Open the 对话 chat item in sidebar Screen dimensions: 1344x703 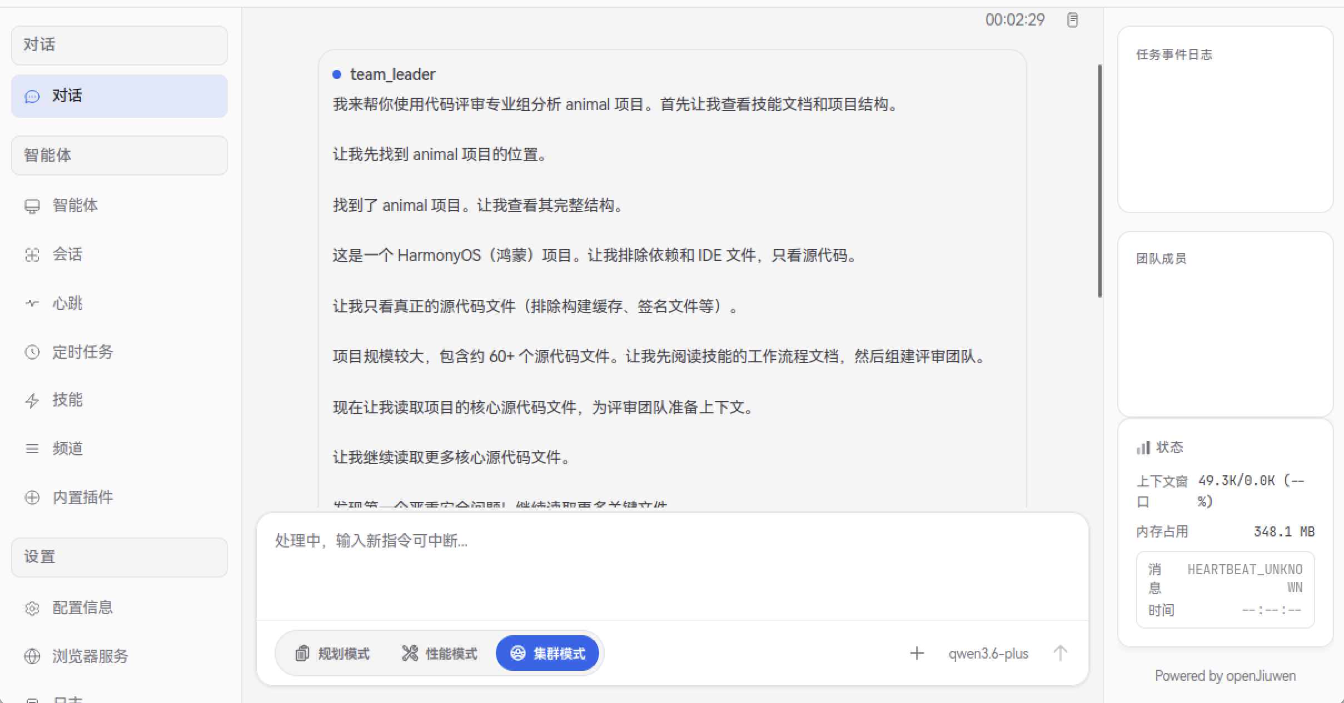(119, 96)
